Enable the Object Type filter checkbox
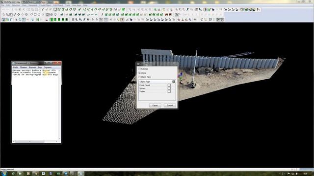The height and width of the screenshot is (176, 314). pos(139,77)
